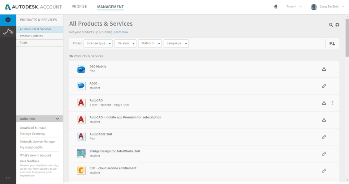349x184 pixels.
Task: Click the 360 Mobile product name
Action: 98,66
